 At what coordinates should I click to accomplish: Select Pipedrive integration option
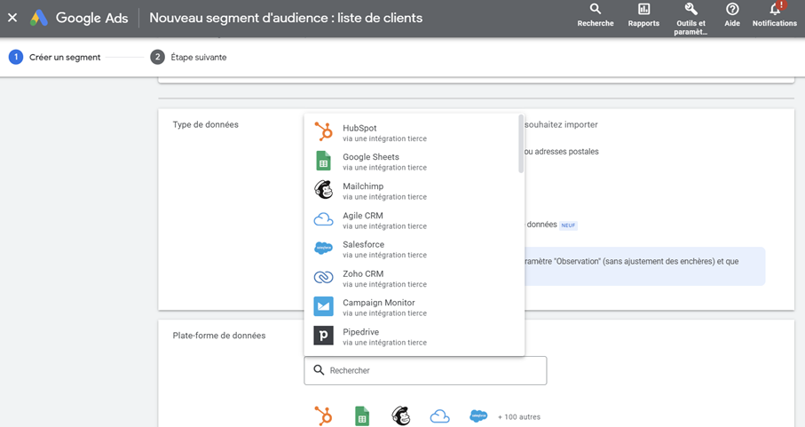(x=414, y=336)
